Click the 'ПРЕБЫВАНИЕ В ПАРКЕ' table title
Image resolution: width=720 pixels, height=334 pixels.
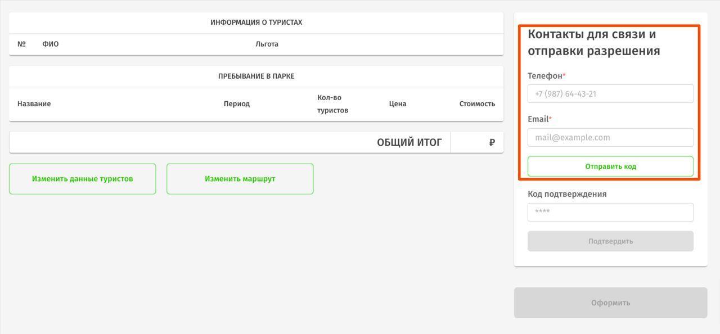point(256,76)
